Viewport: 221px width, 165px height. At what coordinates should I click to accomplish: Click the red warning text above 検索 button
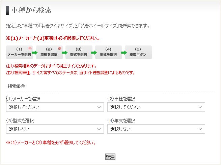click(x=51, y=142)
